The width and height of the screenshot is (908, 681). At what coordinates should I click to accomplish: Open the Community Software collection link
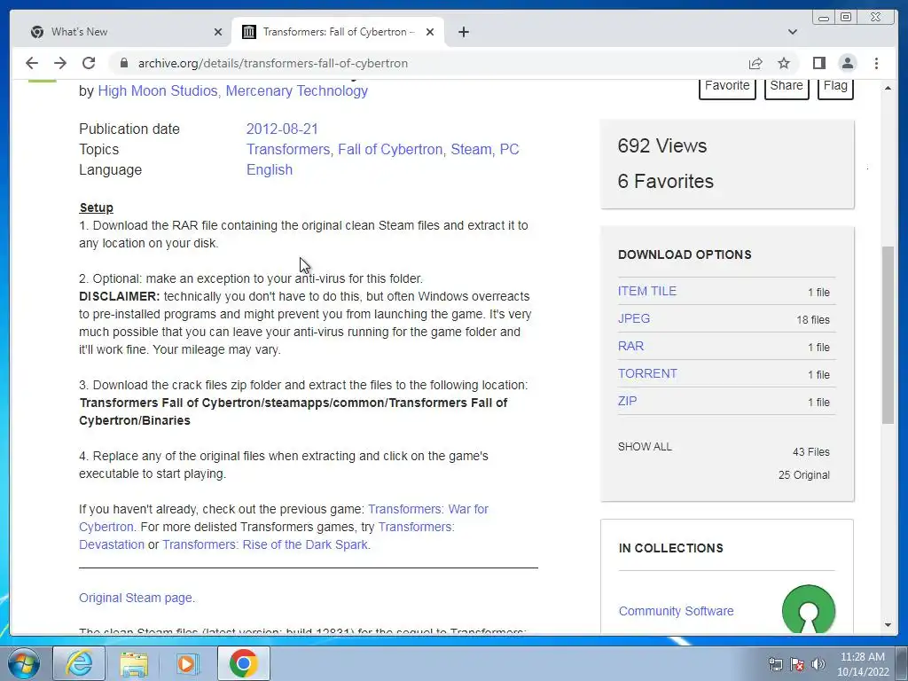pyautogui.click(x=676, y=612)
